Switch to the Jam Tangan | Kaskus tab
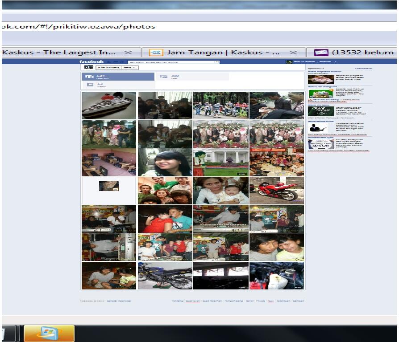Viewport: 399px width, 342px height. pyautogui.click(x=224, y=52)
